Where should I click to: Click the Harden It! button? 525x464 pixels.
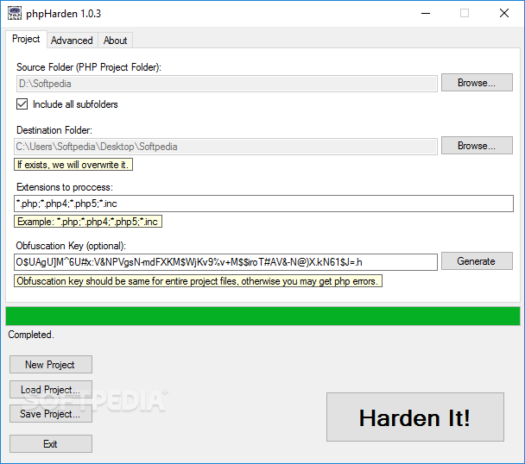pos(415,417)
